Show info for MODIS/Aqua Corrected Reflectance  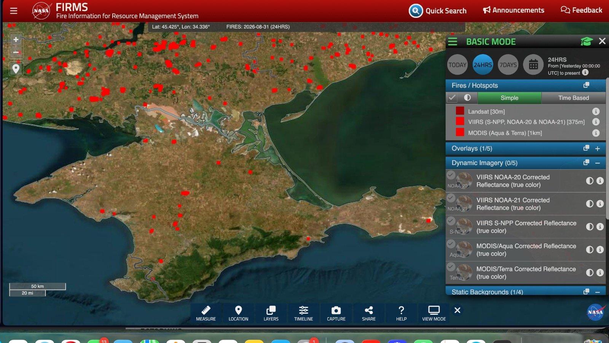[x=600, y=250]
